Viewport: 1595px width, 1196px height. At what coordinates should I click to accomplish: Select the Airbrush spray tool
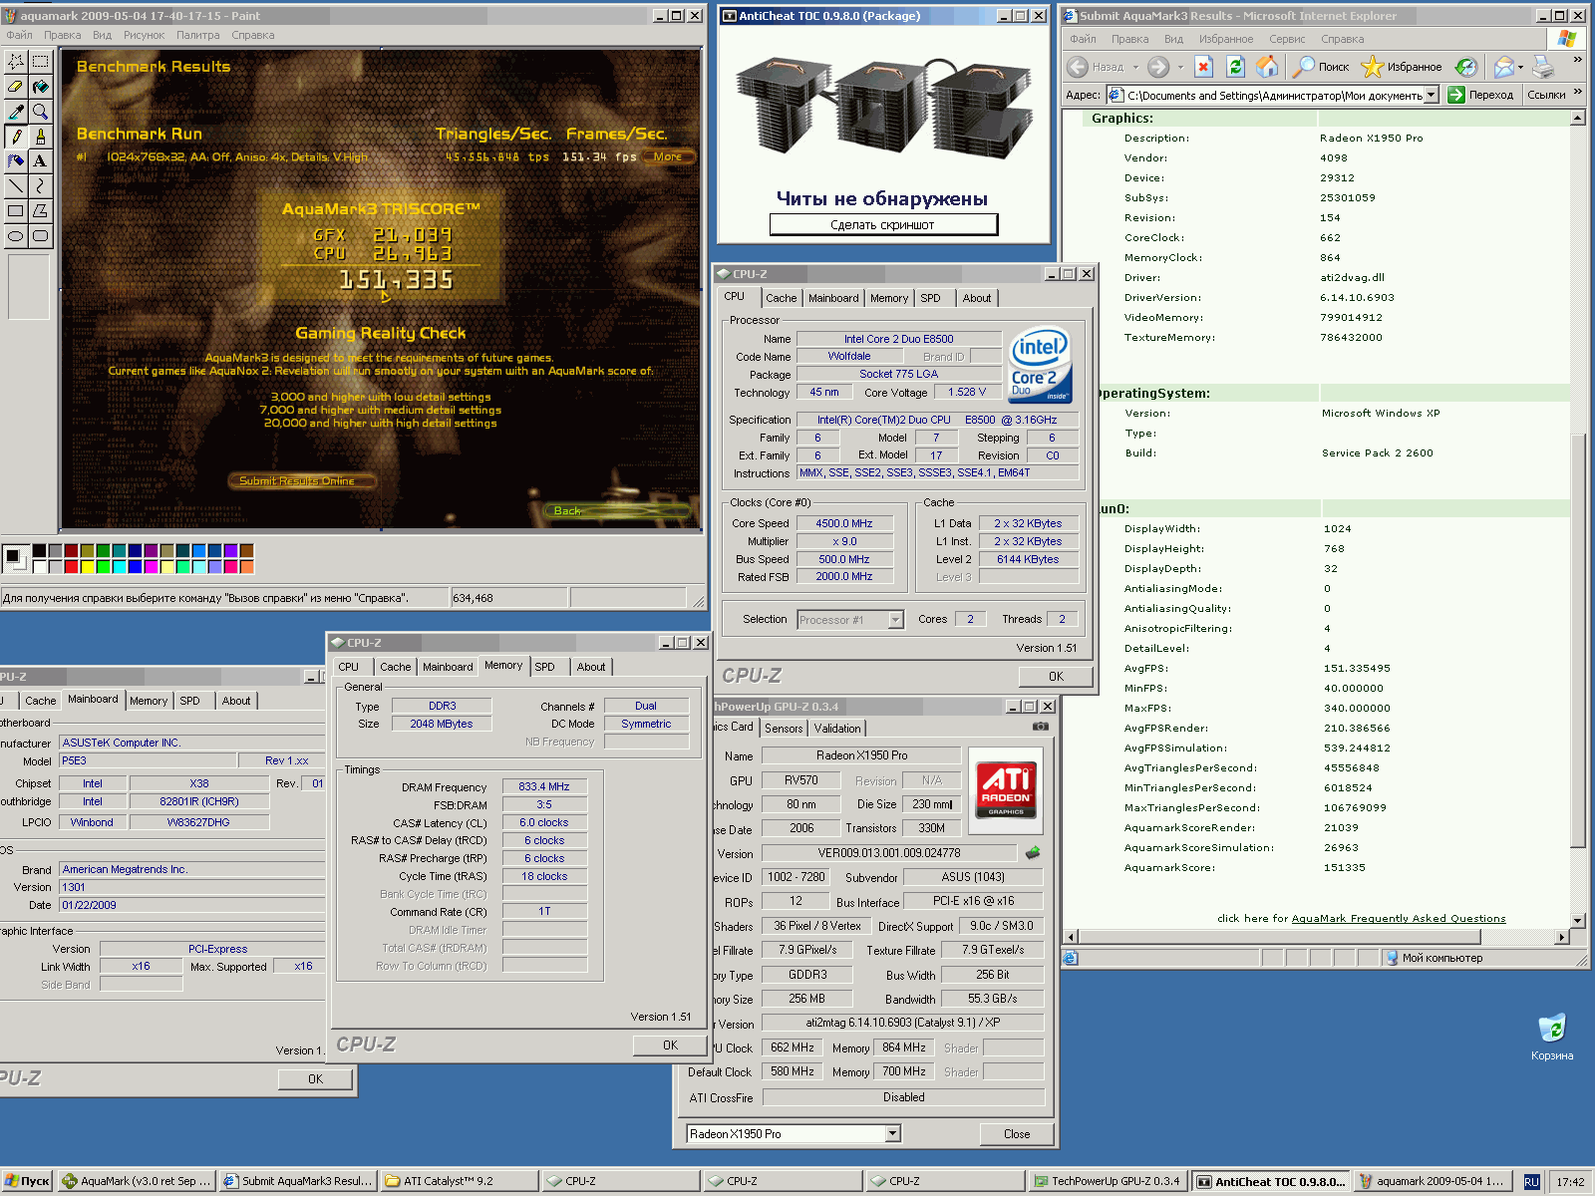[x=16, y=160]
